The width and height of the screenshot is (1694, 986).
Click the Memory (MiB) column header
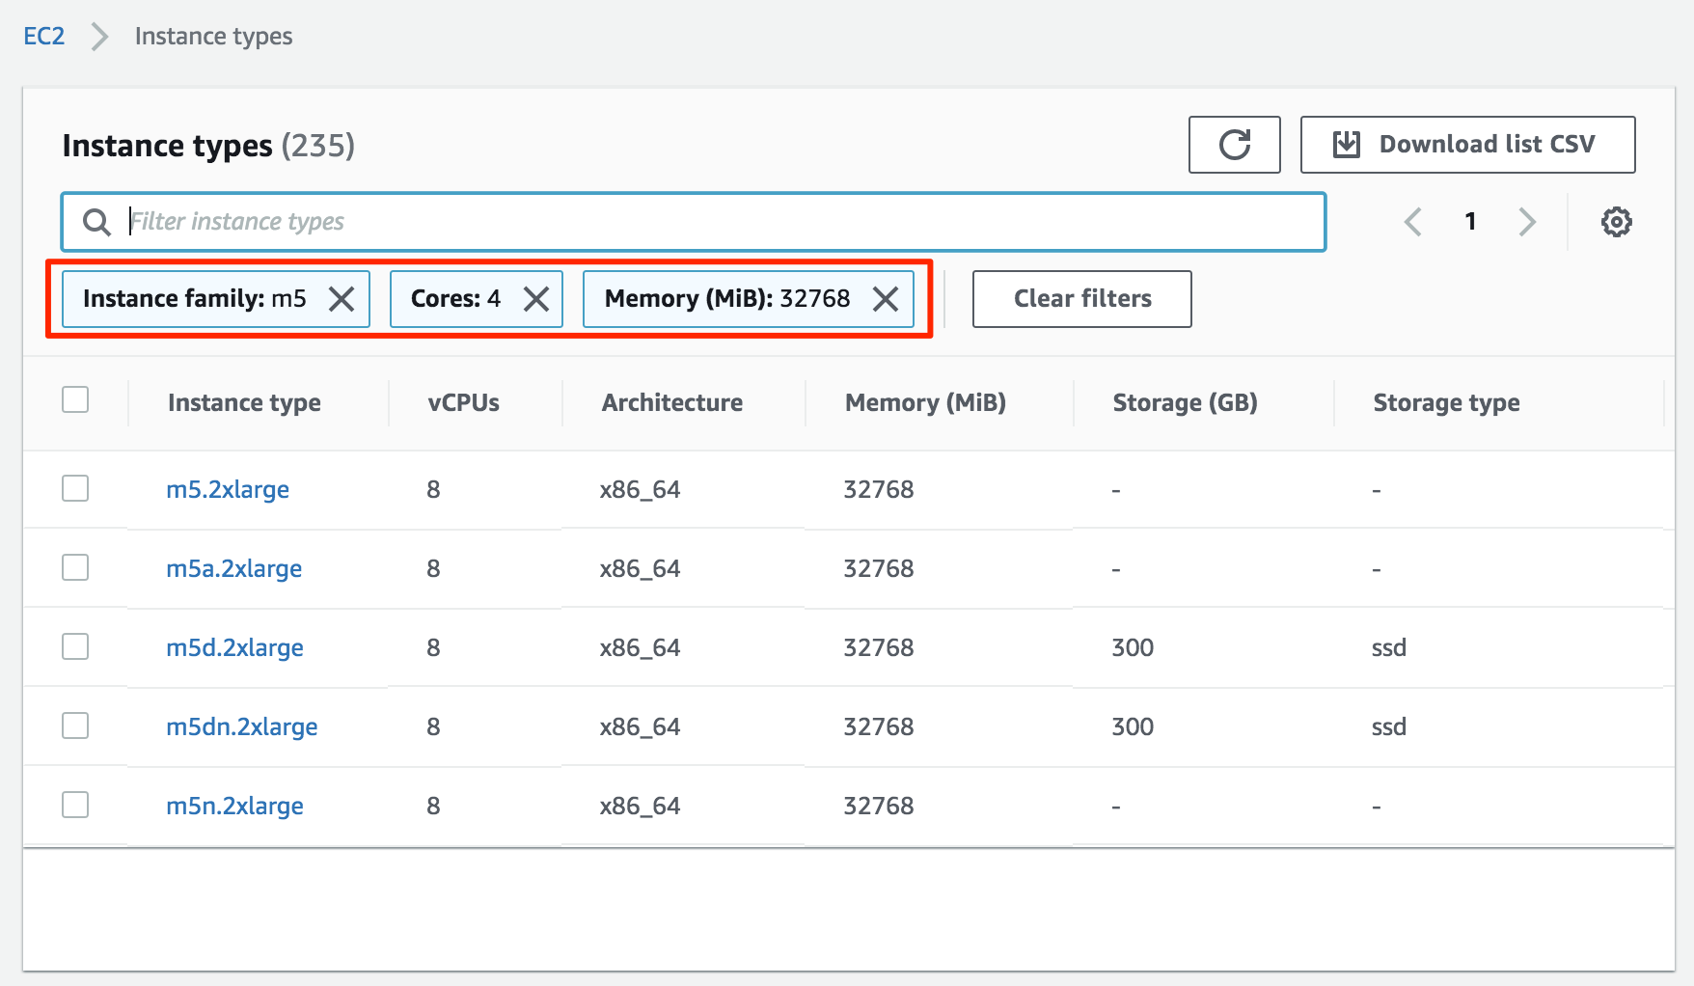(925, 403)
